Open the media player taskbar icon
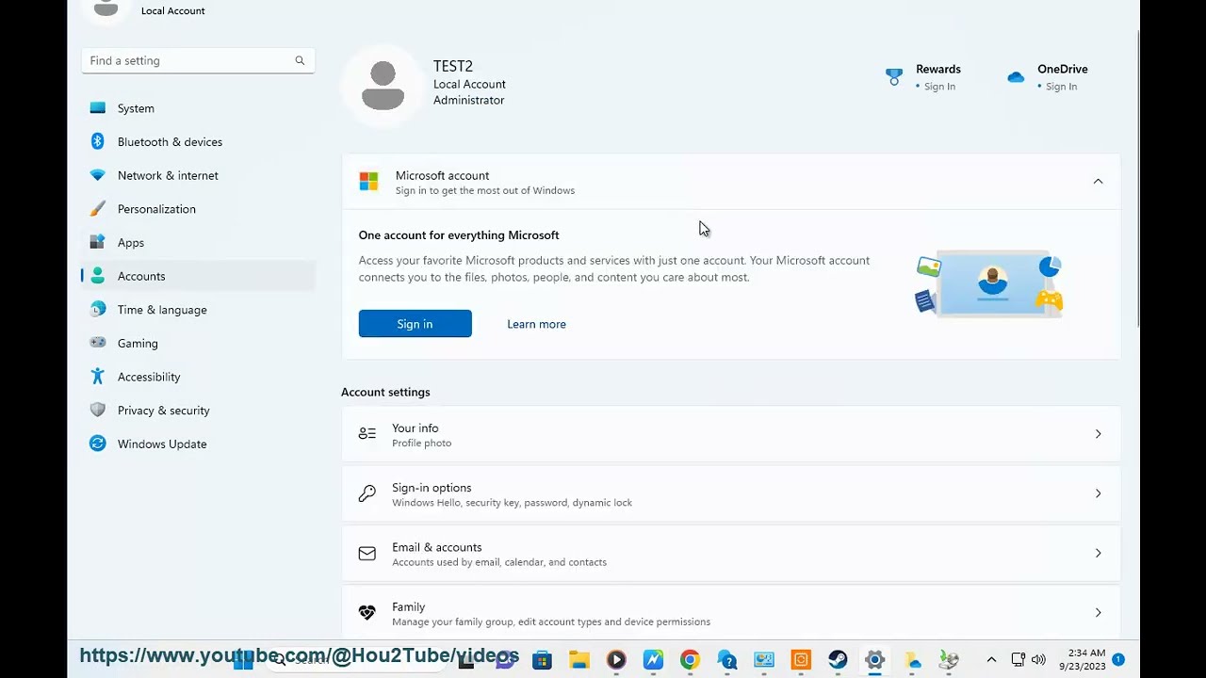This screenshot has height=678, width=1206. coord(616,660)
